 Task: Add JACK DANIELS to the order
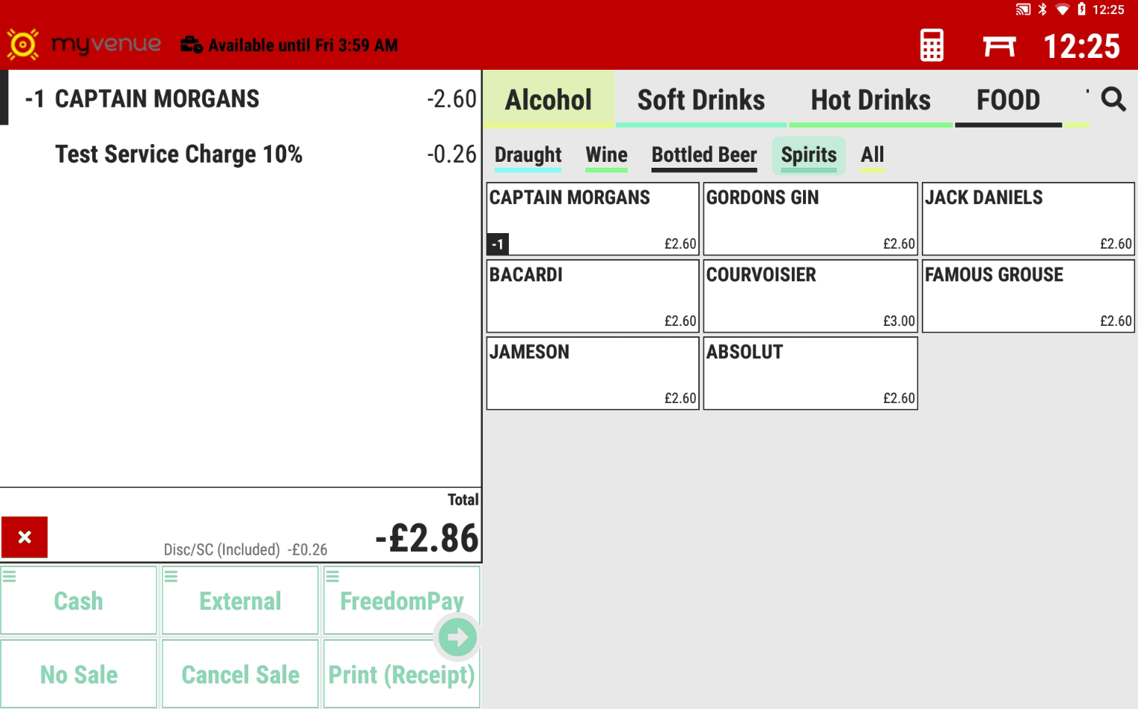pyautogui.click(x=1028, y=218)
